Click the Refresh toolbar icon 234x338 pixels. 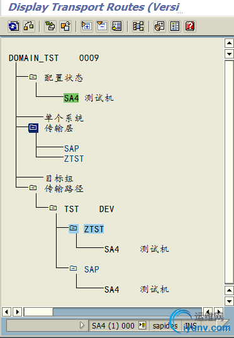click(14, 26)
